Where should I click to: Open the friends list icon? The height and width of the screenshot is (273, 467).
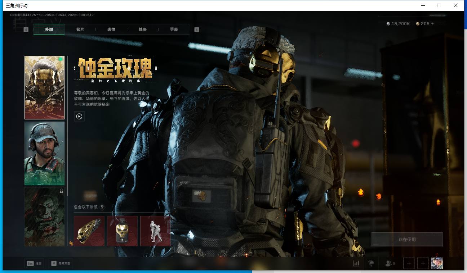390,264
